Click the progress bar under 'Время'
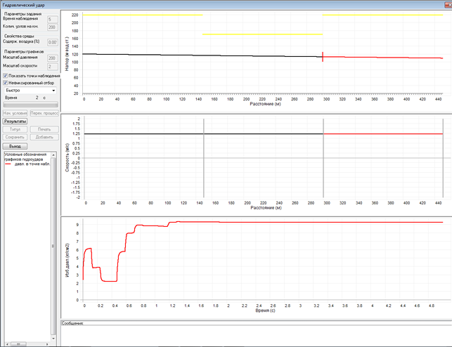The height and width of the screenshot is (347, 452). 30,105
